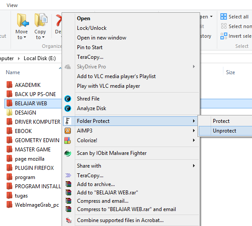The width and height of the screenshot is (252, 226).
Task: Open the dropdown arrow next to Open in ribbon
Action: [212, 17]
